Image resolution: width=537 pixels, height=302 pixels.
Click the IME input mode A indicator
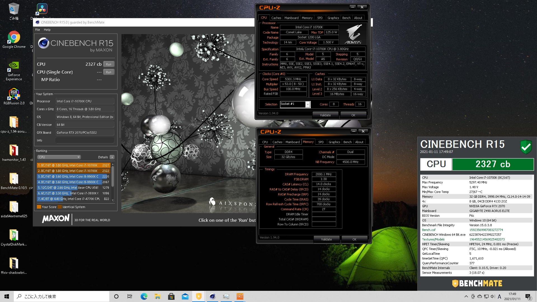[500, 296]
